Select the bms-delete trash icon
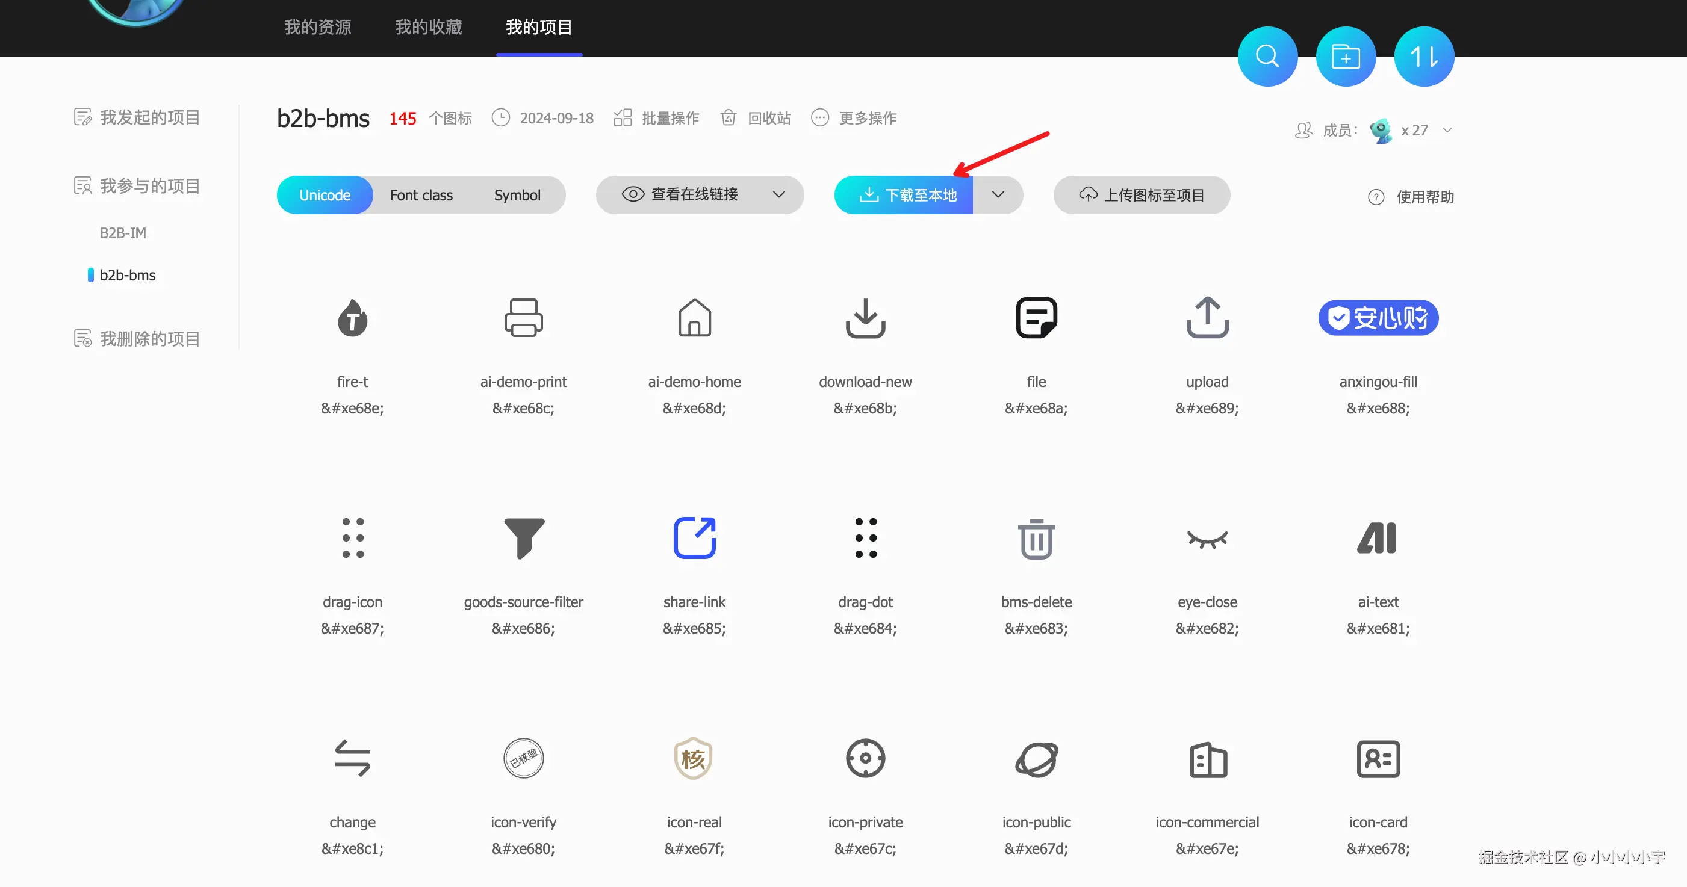This screenshot has width=1687, height=887. coord(1036,538)
